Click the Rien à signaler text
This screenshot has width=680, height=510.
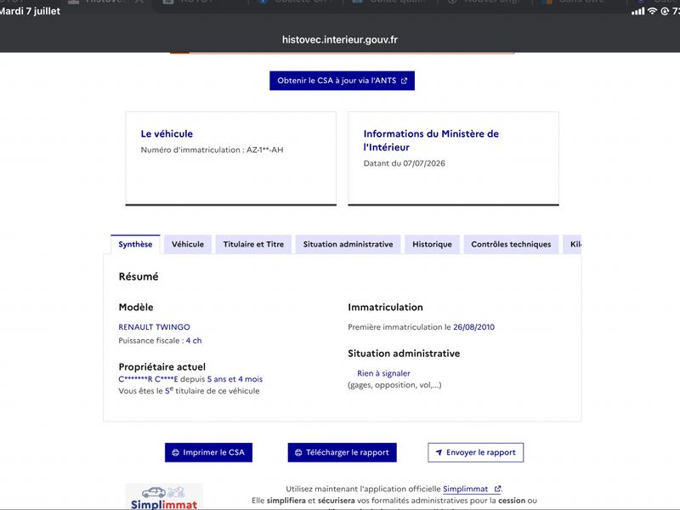click(383, 373)
